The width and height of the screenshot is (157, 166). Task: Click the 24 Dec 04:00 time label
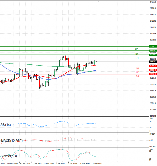pos(12,164)
